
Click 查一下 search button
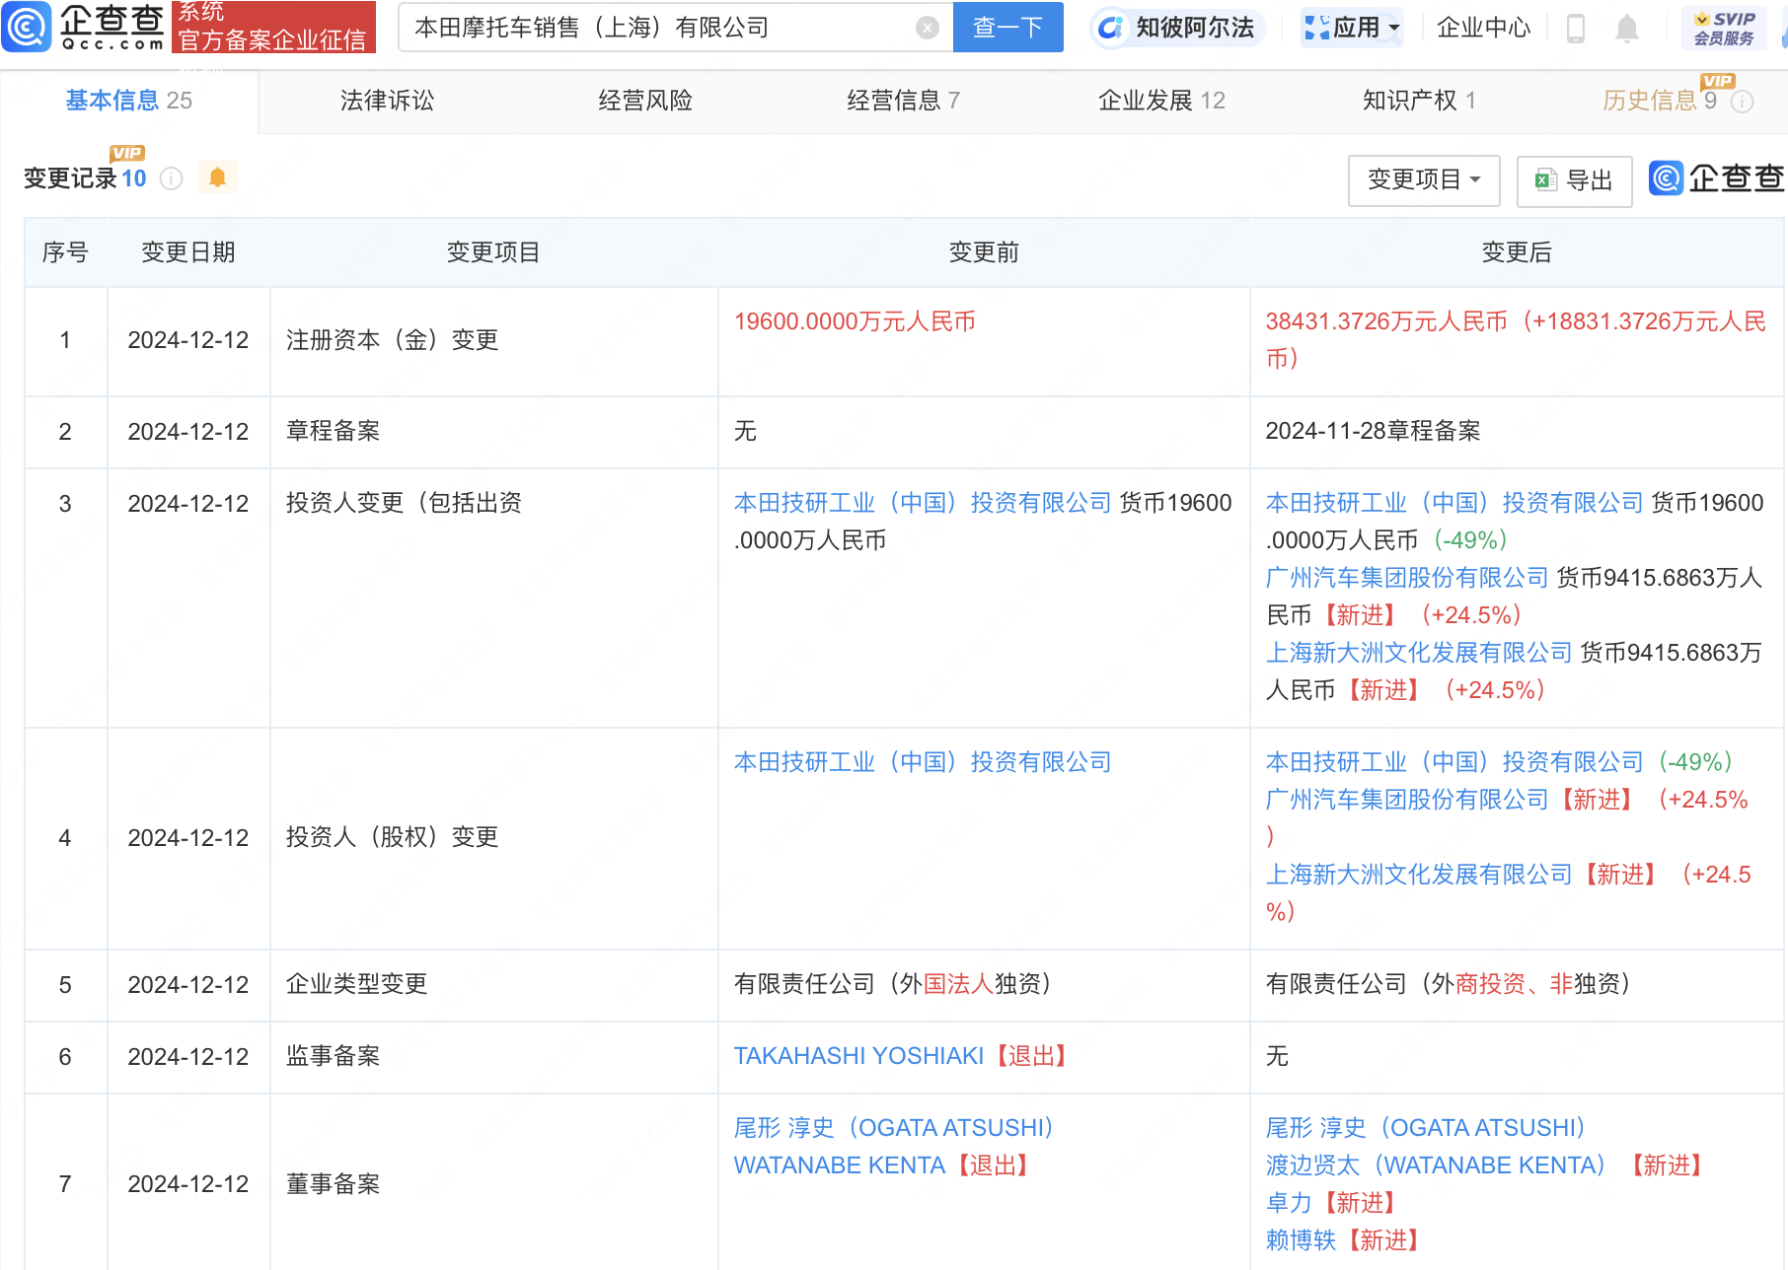[1007, 27]
